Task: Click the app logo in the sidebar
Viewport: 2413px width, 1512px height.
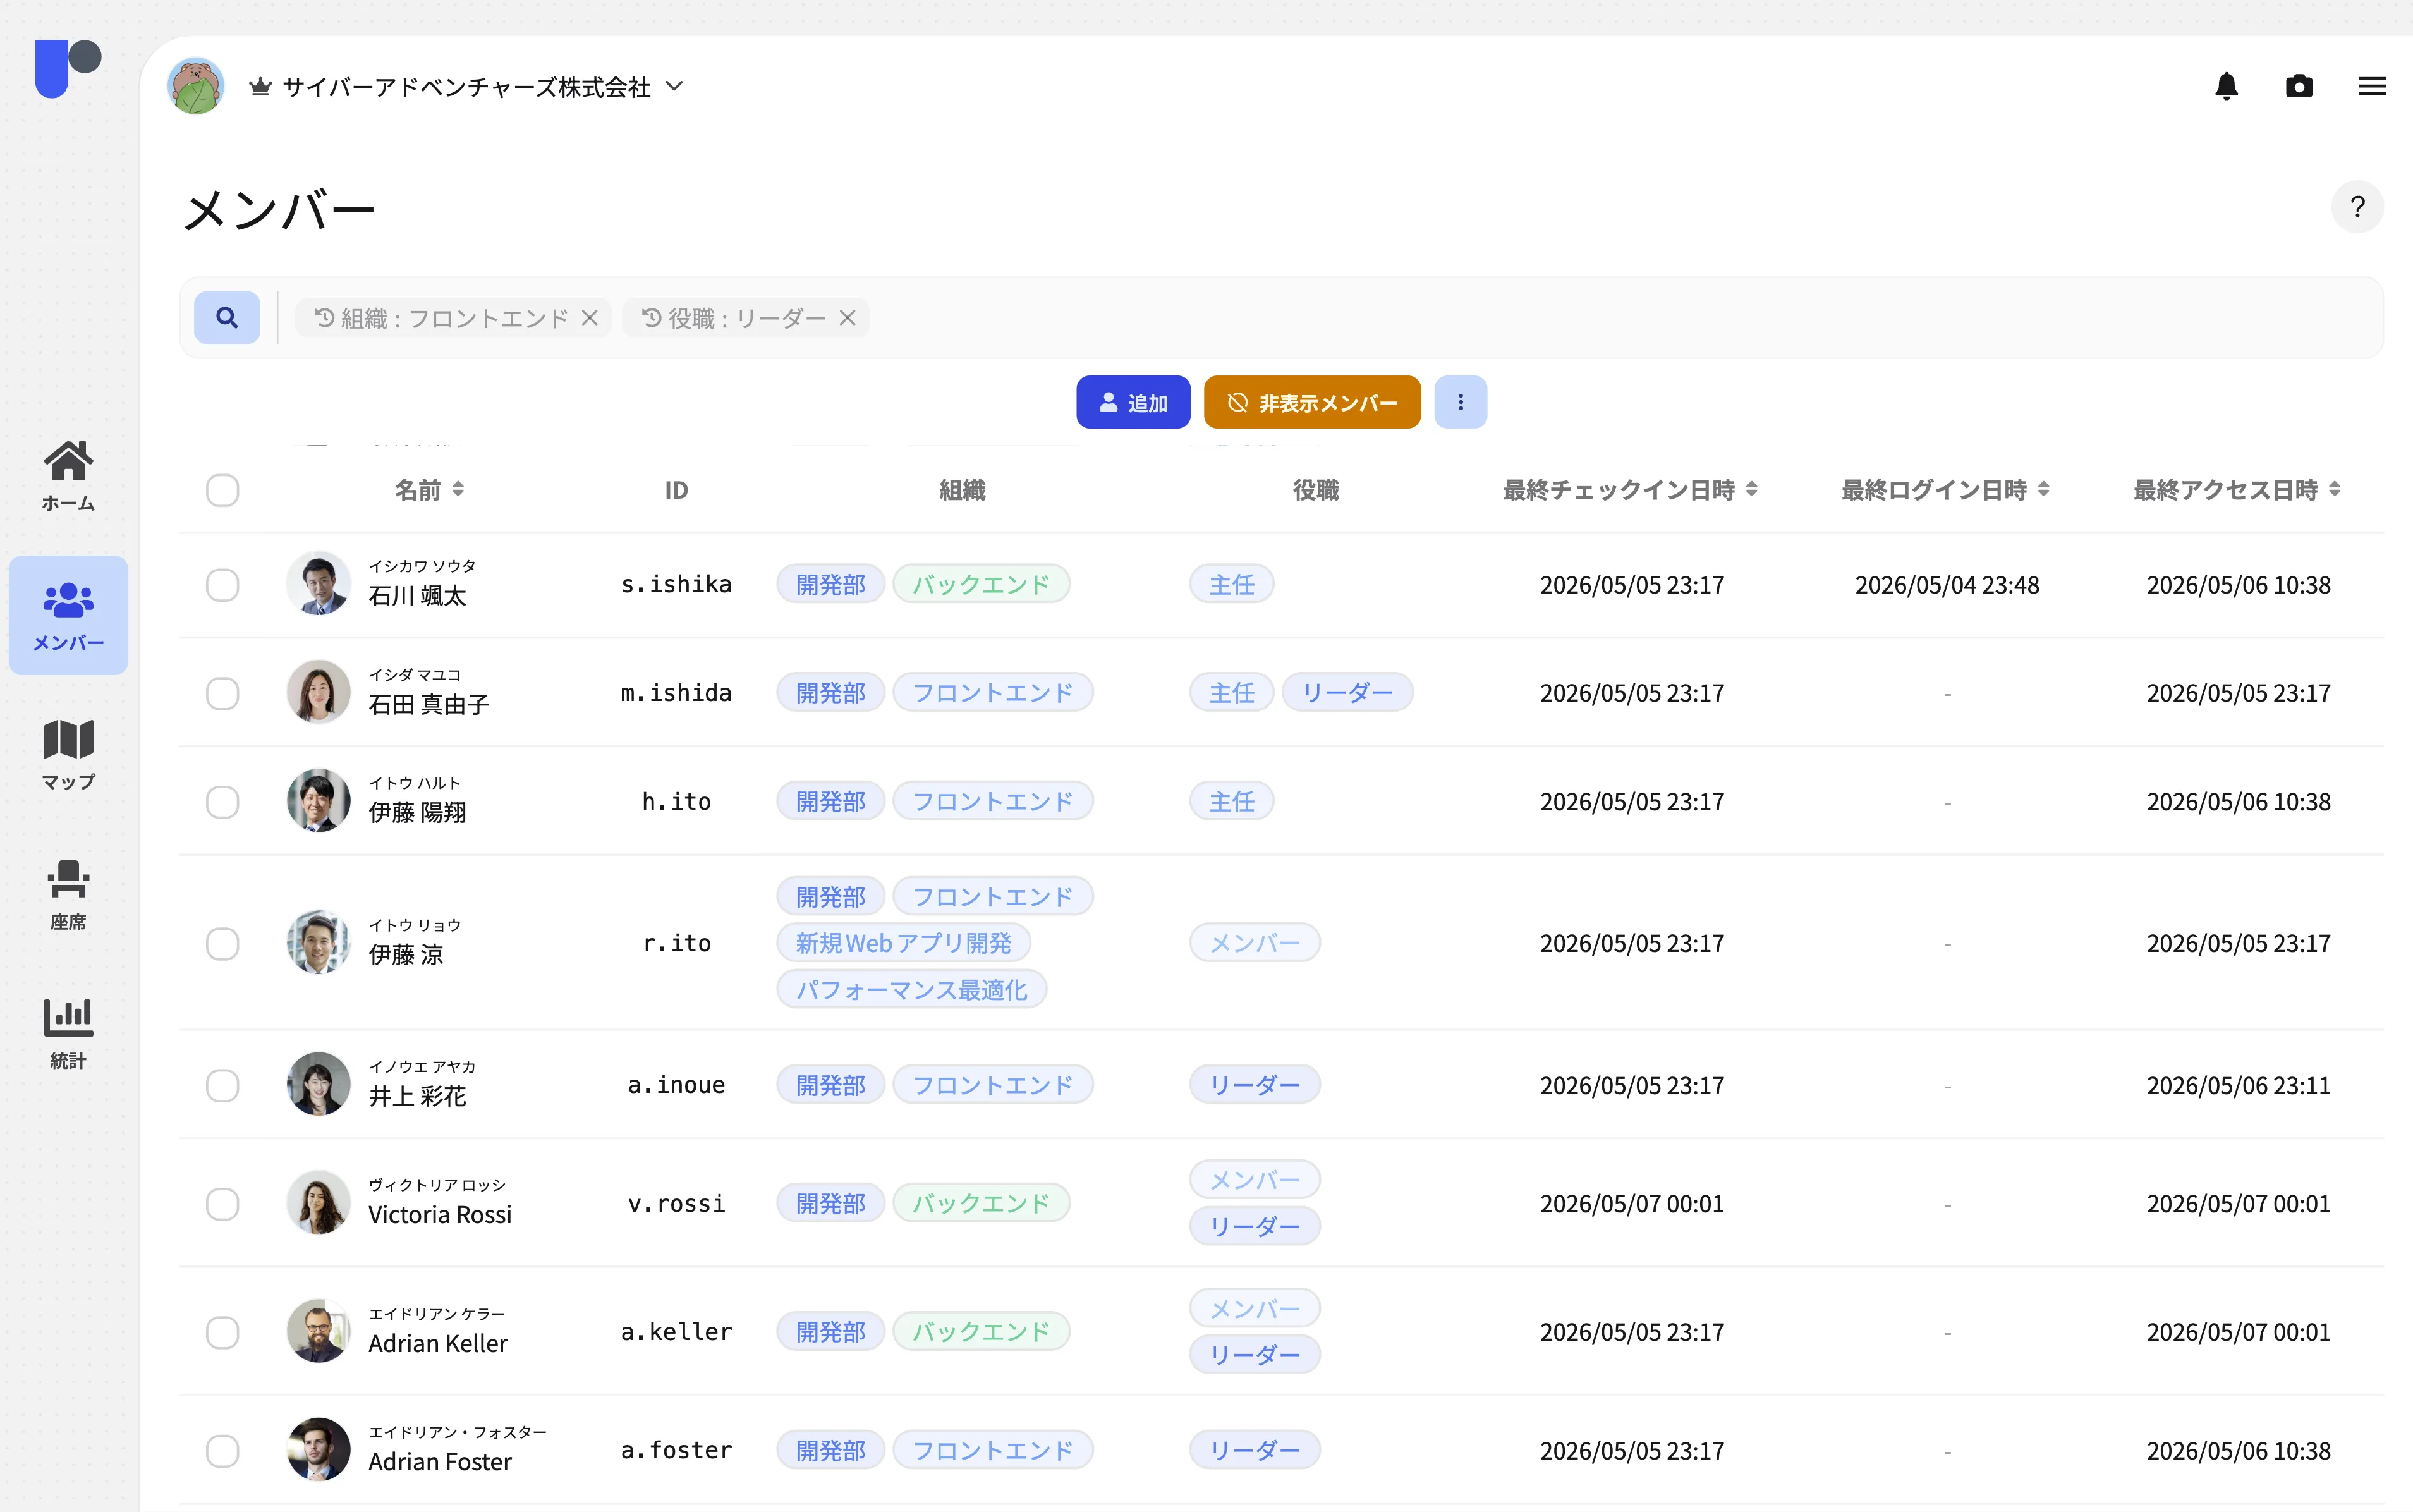Action: click(x=68, y=68)
